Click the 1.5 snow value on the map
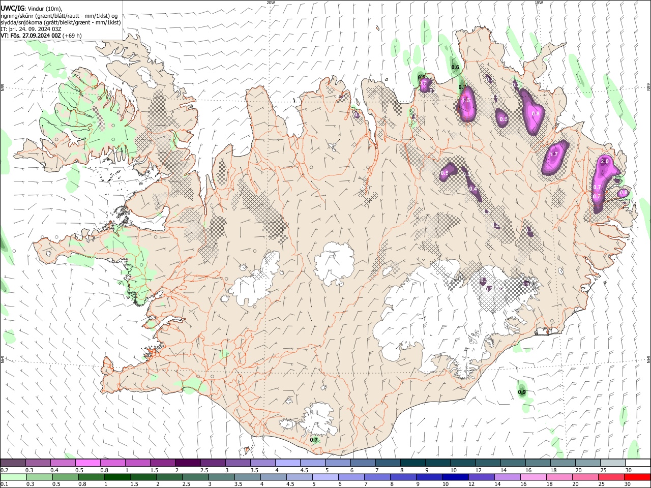Viewport: 651px width, 488px height. point(465,101)
